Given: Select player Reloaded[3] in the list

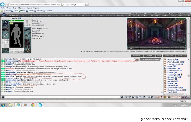Looking at the screenshot, I should (173, 68).
